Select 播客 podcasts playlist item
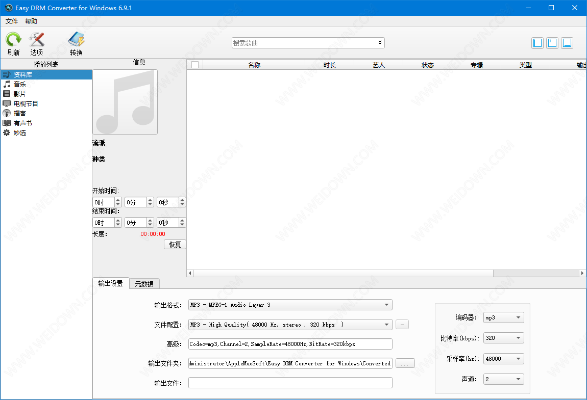Image resolution: width=587 pixels, height=400 pixels. [46, 113]
